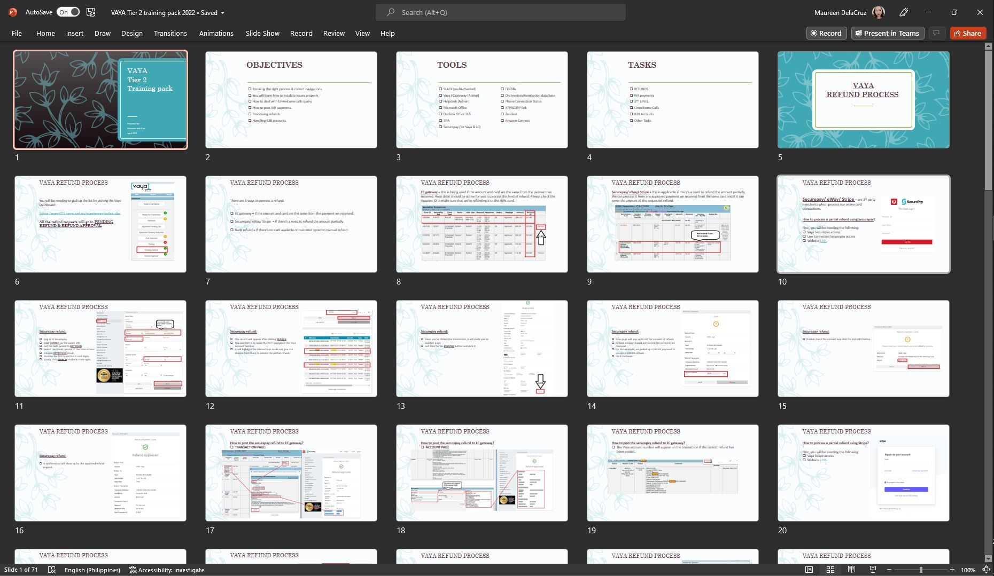The image size is (994, 576).
Task: Click the PowerPoint app icon in title bar
Action: pyautogui.click(x=13, y=12)
